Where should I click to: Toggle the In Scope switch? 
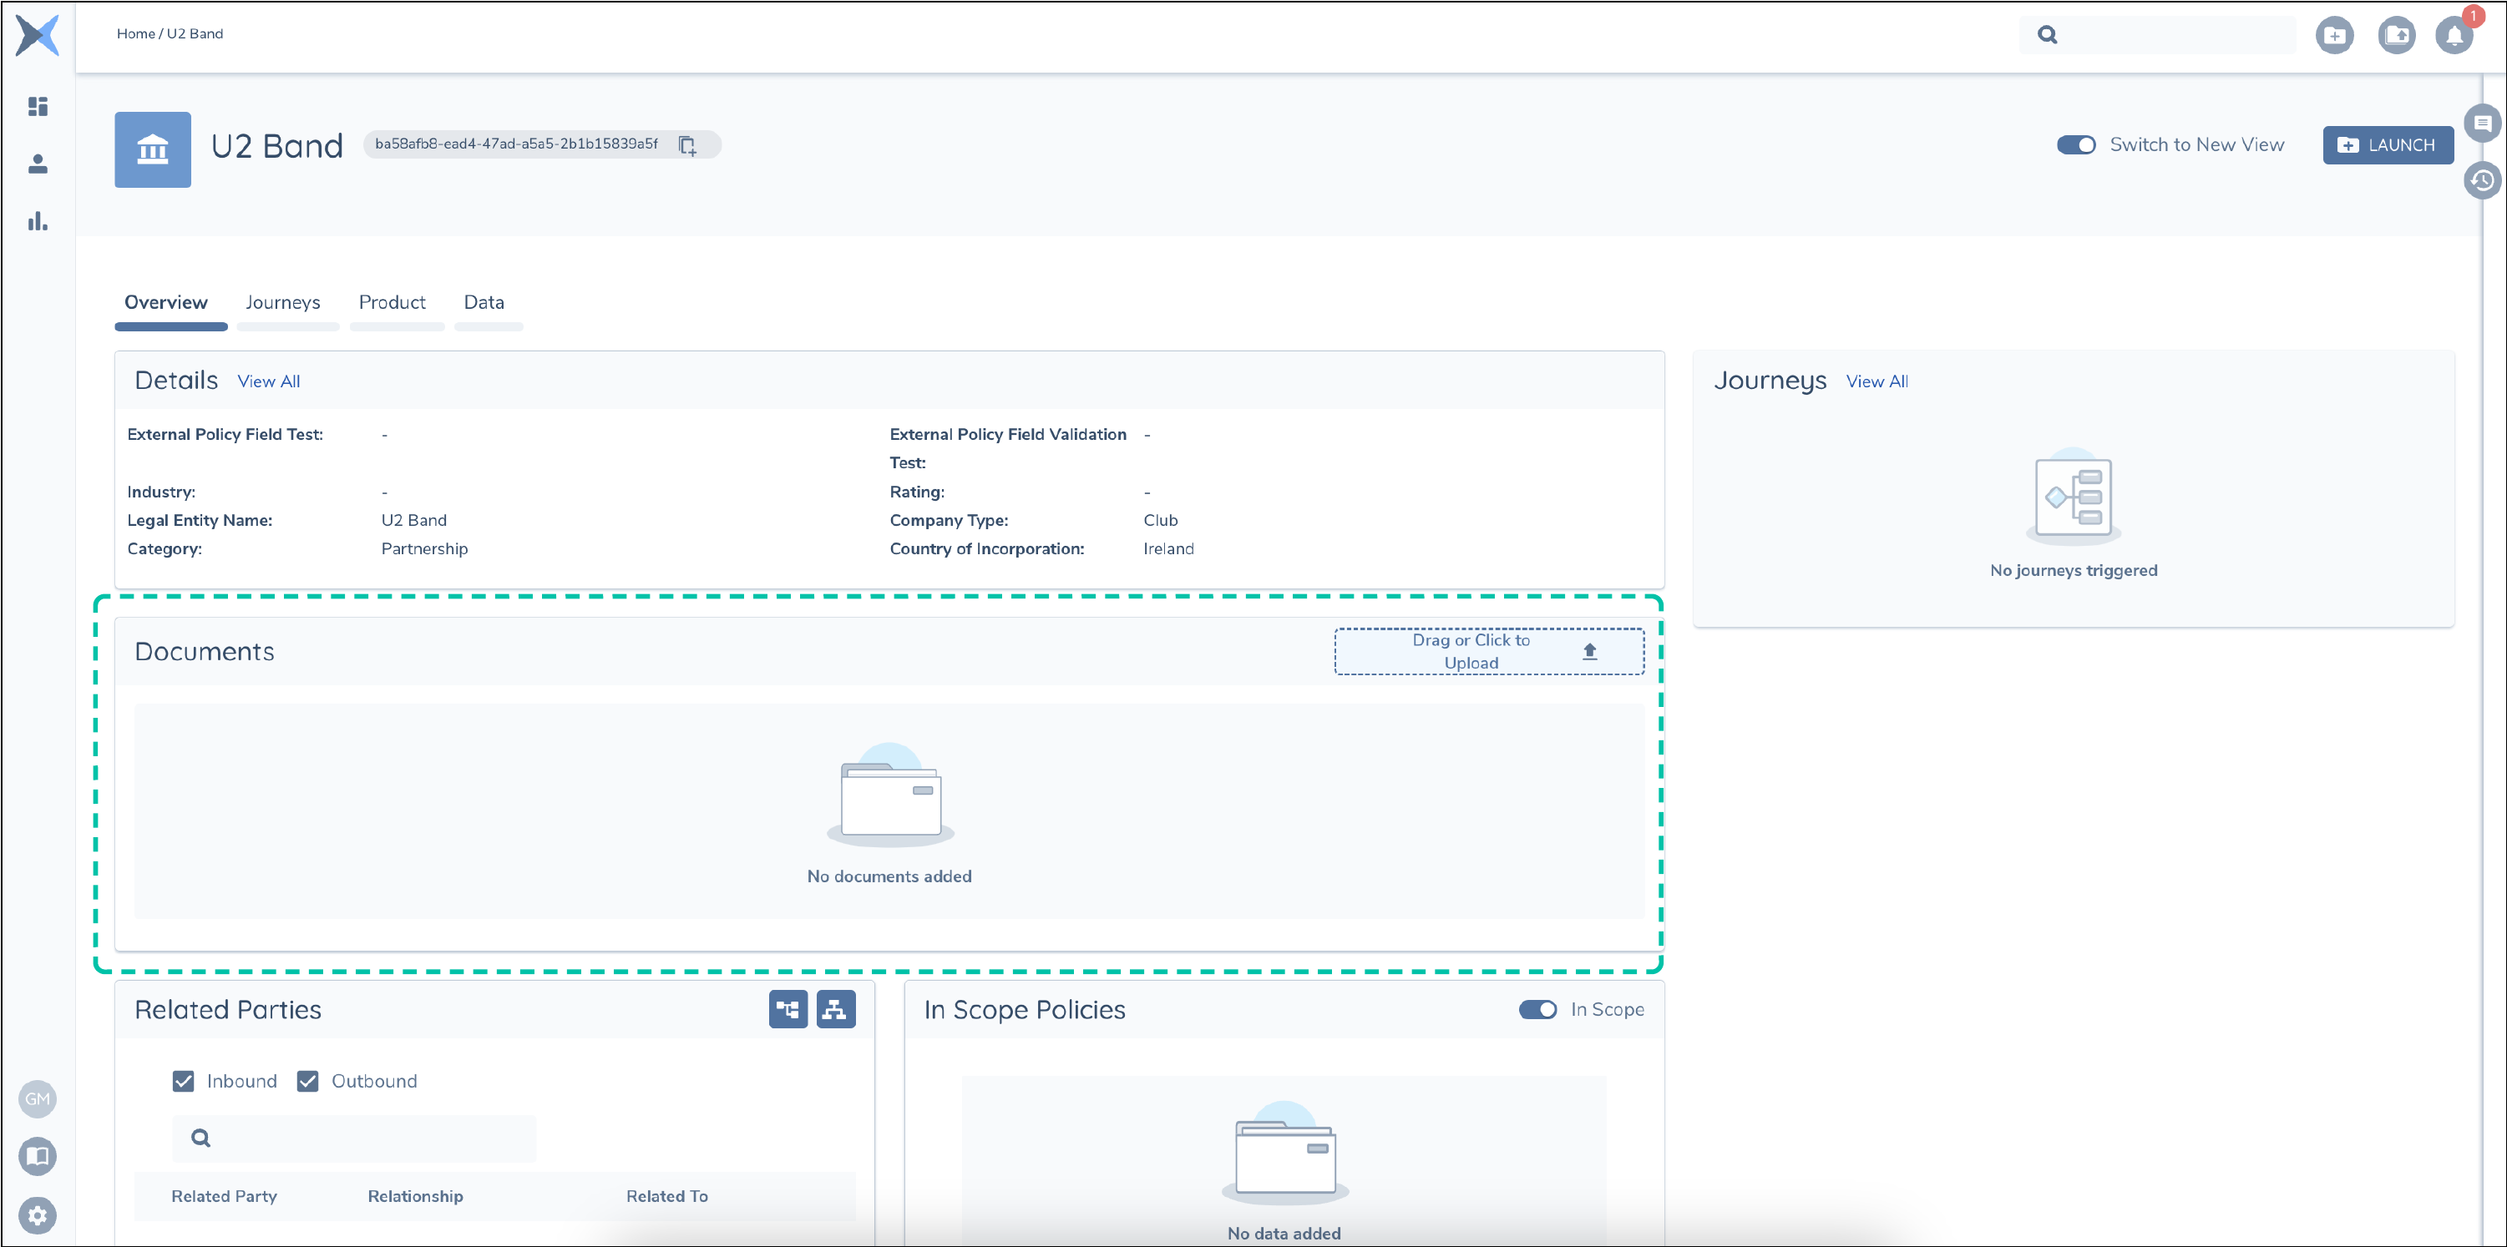coord(1537,1008)
